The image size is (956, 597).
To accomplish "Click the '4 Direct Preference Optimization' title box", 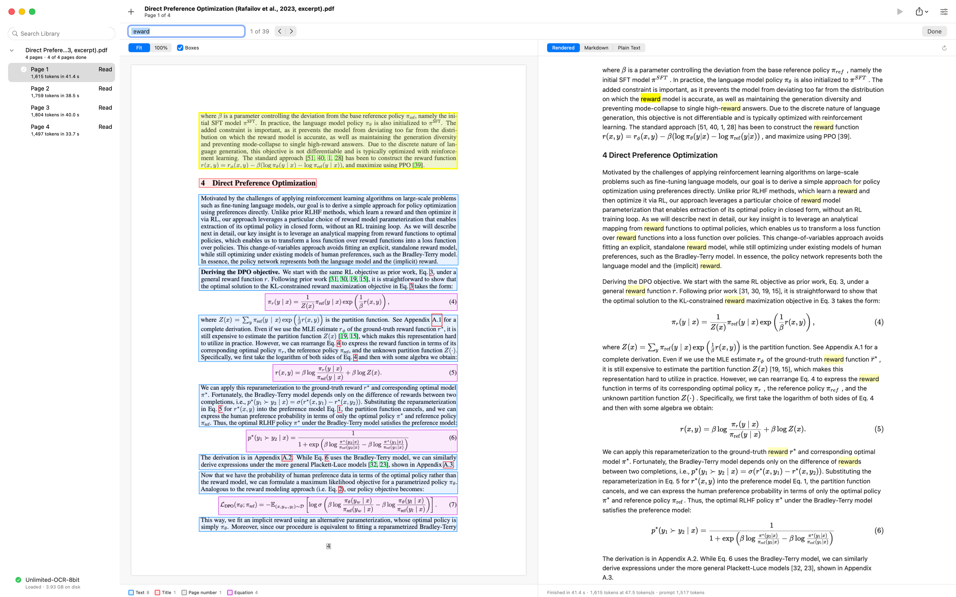I will (x=258, y=183).
